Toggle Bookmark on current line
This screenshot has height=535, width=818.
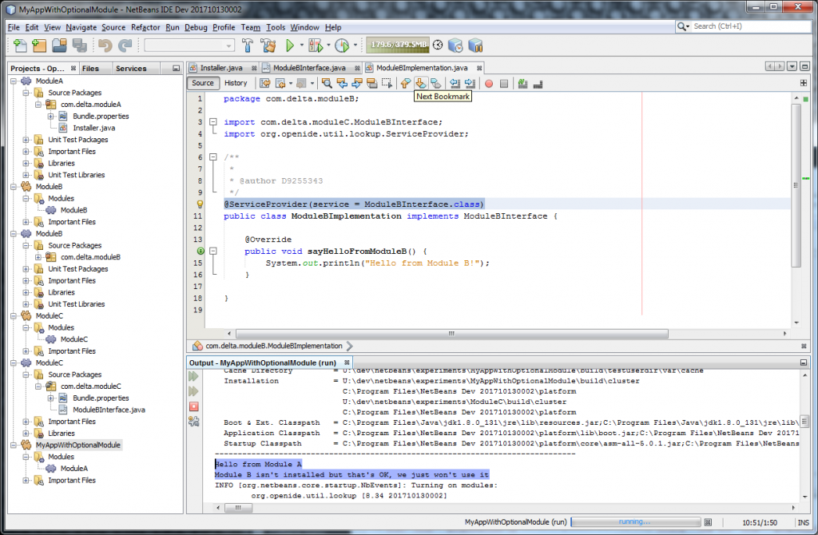coord(435,83)
